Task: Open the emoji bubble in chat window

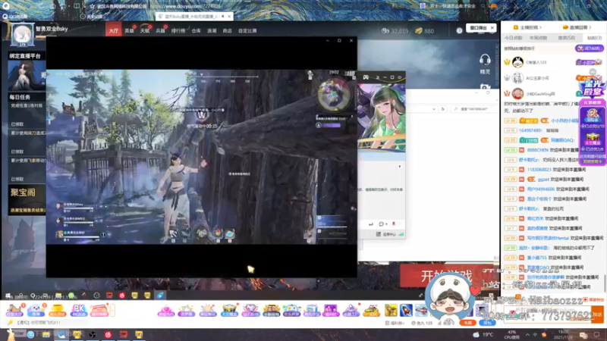Action: 382,224
